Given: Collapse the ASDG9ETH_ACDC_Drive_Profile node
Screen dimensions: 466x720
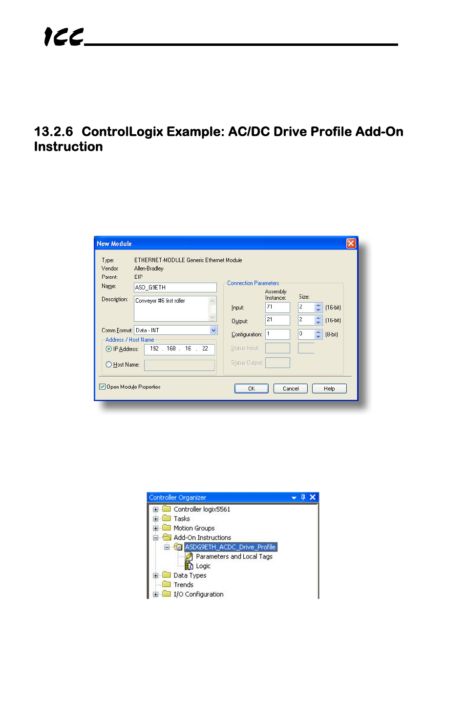Looking at the screenshot, I should pyautogui.click(x=167, y=547).
